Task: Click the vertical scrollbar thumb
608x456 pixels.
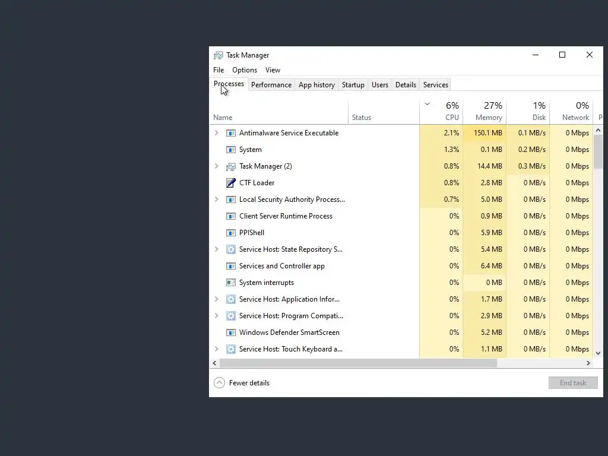Action: [598, 152]
